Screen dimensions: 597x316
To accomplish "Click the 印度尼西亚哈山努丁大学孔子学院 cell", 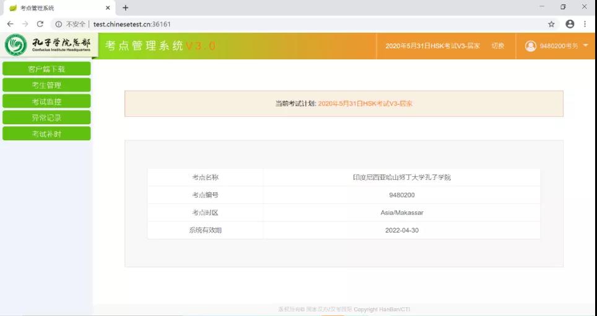I will pyautogui.click(x=402, y=177).
